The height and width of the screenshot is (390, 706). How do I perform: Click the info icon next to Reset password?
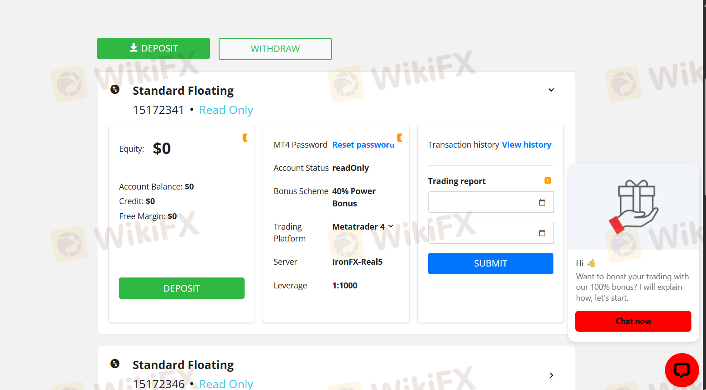(399, 138)
